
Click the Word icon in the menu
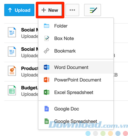tap(47, 67)
